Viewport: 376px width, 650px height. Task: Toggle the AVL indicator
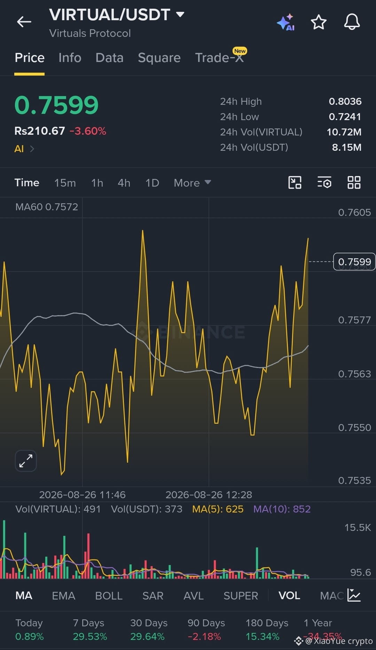(193, 596)
